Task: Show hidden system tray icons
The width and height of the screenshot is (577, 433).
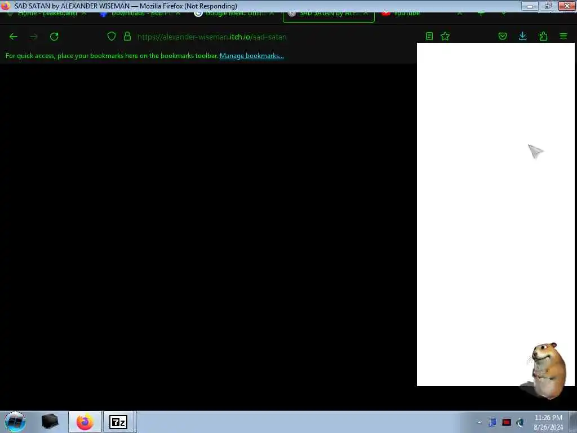Action: [x=479, y=422]
